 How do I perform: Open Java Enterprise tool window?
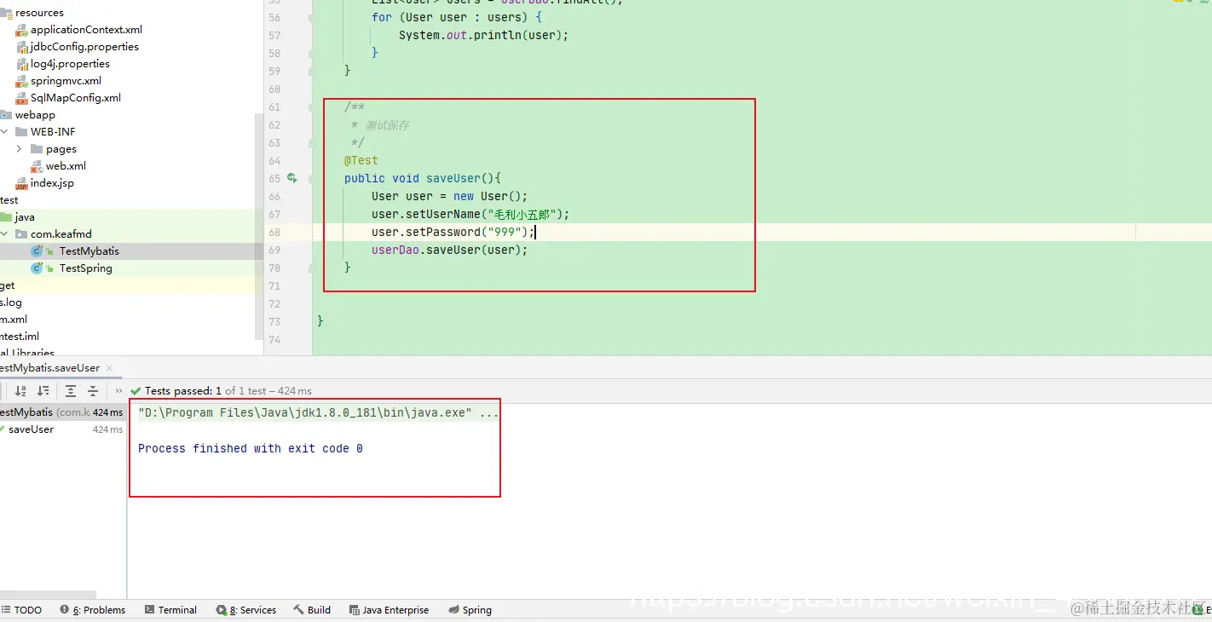[x=389, y=610]
